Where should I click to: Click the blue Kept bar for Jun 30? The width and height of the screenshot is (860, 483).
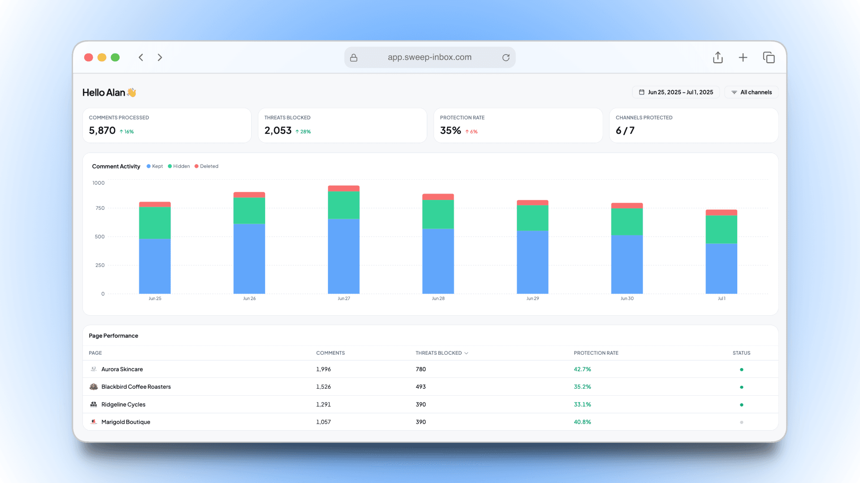click(627, 264)
